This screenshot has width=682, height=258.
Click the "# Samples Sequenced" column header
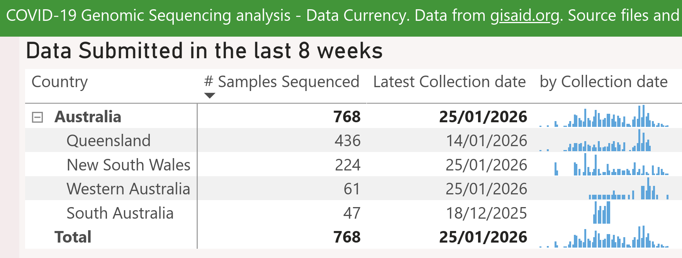point(282,82)
